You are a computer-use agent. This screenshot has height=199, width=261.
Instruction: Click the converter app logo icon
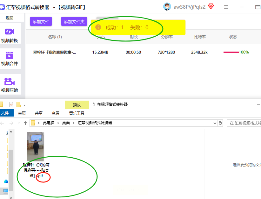click(x=2, y=7)
